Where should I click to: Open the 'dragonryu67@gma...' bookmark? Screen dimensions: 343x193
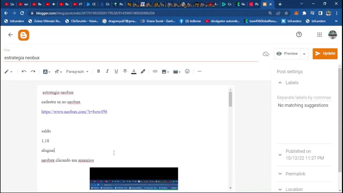click(x=120, y=21)
